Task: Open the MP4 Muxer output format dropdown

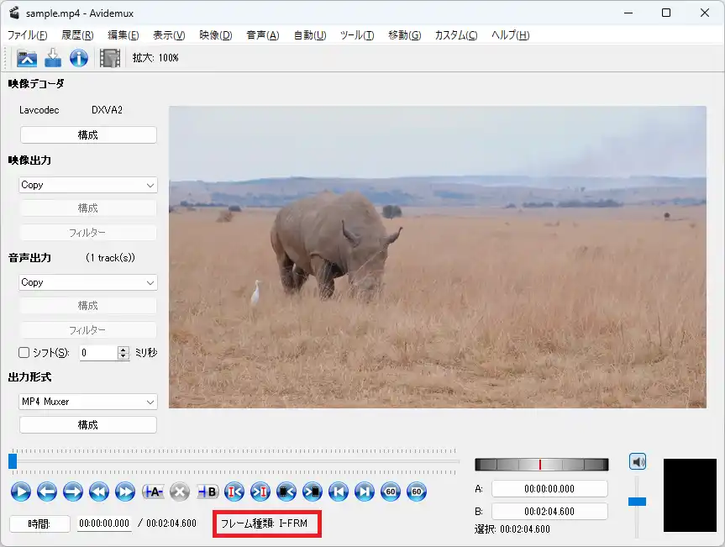Action: tap(88, 402)
